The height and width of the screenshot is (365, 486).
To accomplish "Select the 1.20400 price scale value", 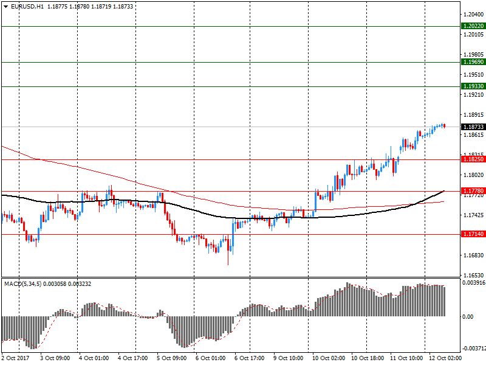I will 474,14.
